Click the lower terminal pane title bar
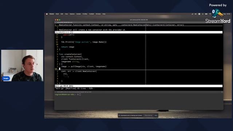The width and height of the screenshot is (233, 131). pyautogui.click(x=139, y=92)
